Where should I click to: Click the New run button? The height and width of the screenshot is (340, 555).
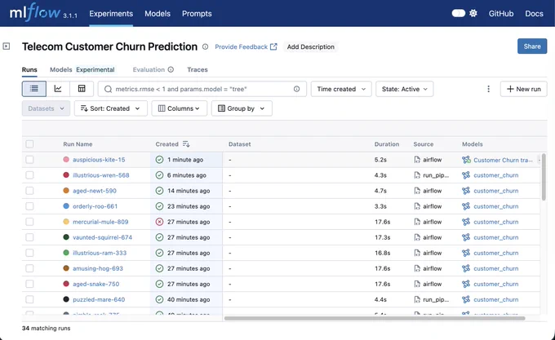pos(523,89)
